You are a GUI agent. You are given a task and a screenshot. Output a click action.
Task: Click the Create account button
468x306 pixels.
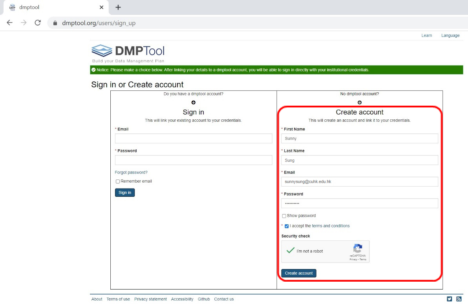click(299, 273)
